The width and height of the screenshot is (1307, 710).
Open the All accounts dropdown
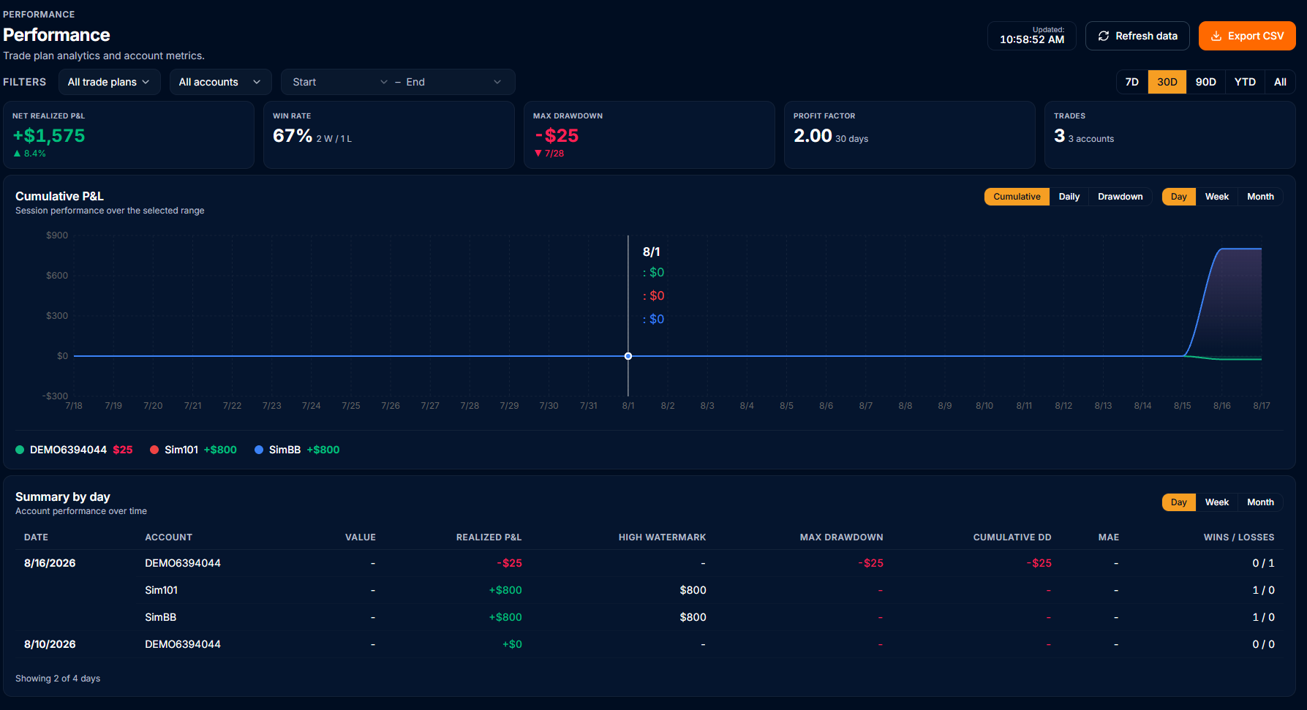[x=220, y=82]
